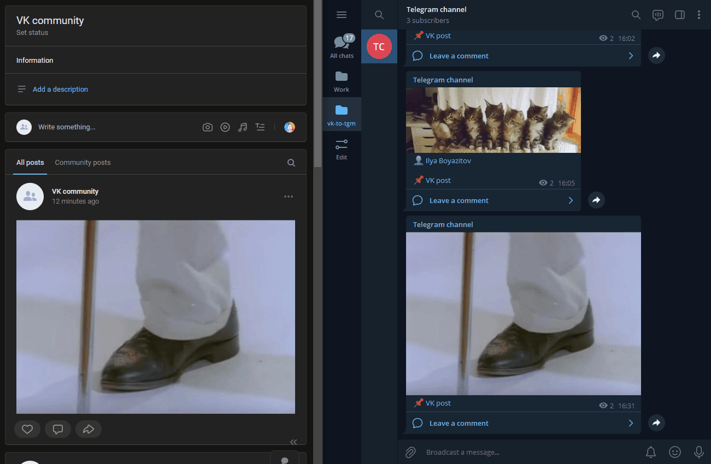Leave a comment on the kittens post

pos(459,200)
